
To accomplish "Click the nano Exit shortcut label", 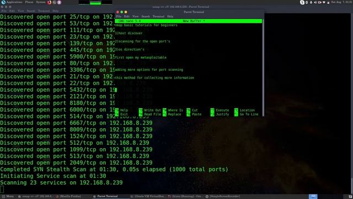I will click(x=124, y=114).
